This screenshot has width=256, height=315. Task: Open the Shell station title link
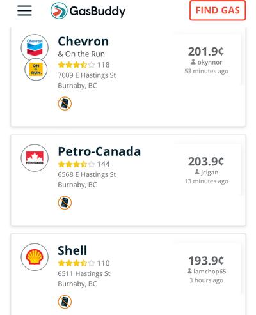click(72, 250)
